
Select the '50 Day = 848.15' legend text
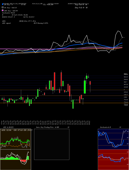pos(11,8)
